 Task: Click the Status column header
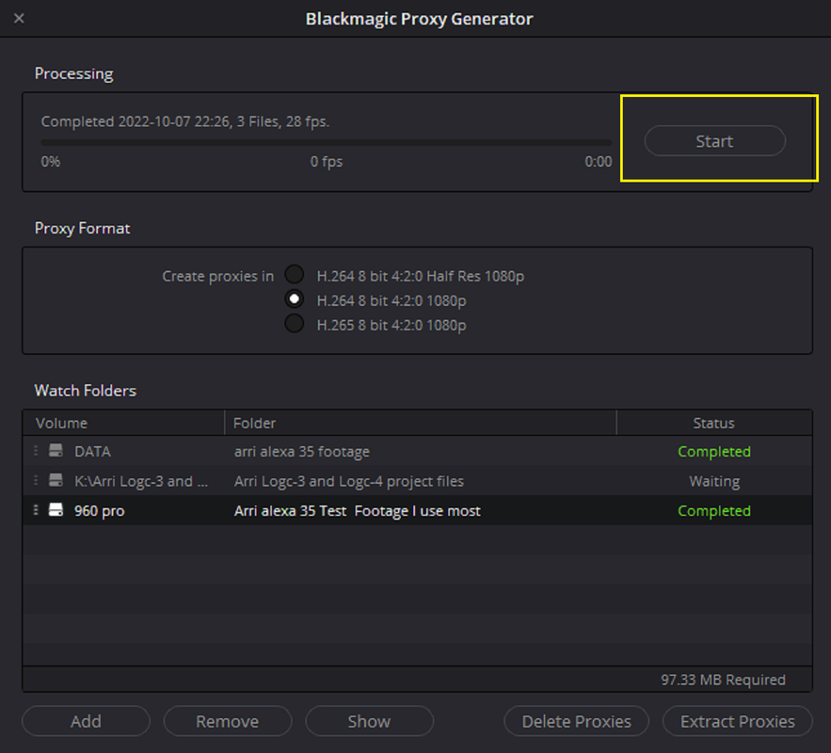click(x=714, y=423)
